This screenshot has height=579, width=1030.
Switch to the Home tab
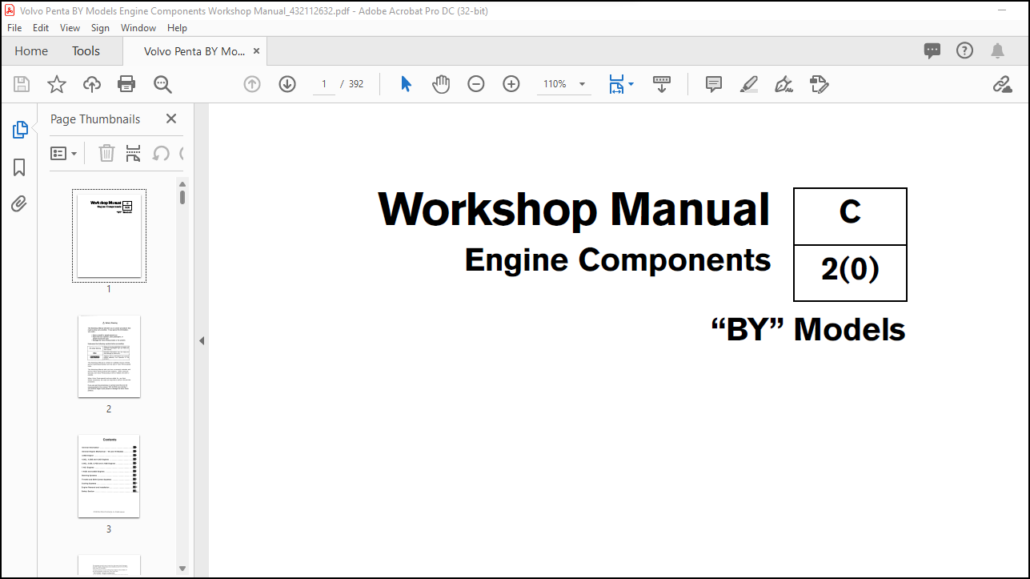[31, 51]
